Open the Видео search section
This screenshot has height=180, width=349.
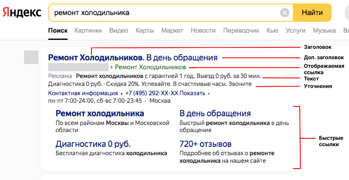point(119,30)
